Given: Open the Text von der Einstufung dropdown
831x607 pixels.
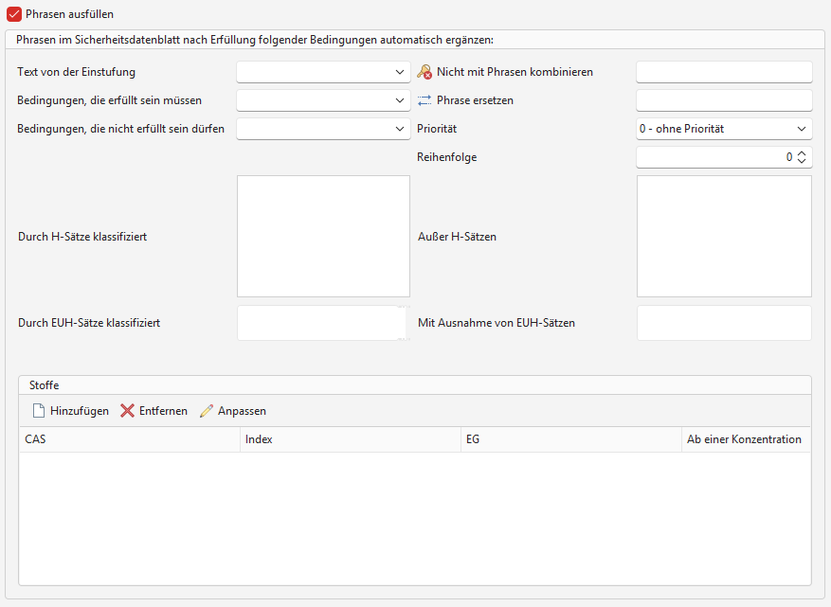Looking at the screenshot, I should (x=323, y=72).
